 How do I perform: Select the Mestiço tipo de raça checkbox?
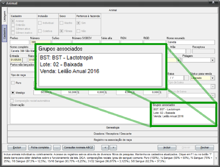tap(13, 92)
